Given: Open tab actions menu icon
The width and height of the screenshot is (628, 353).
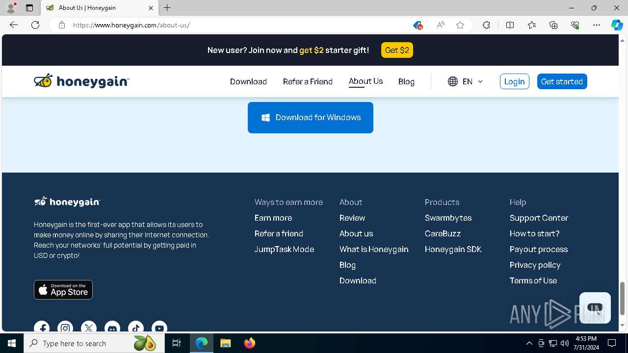Looking at the screenshot, I should [29, 8].
